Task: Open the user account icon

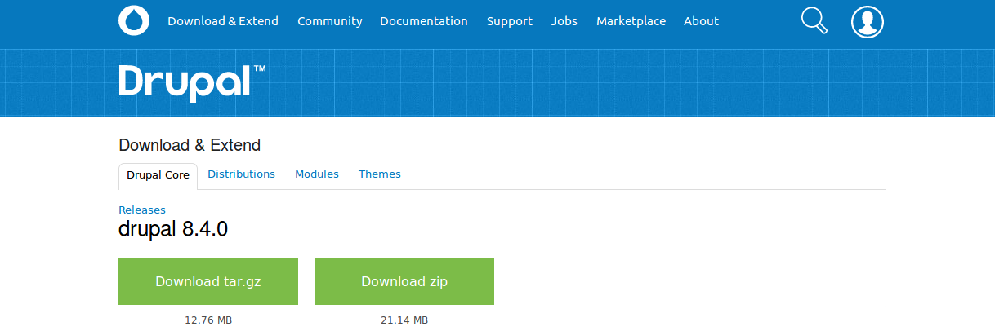Action: click(868, 21)
